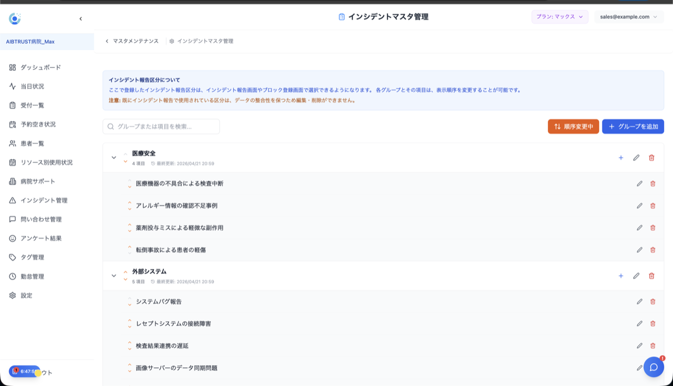This screenshot has width=673, height=386.
Task: Click the group or item search input field
Action: point(163,126)
